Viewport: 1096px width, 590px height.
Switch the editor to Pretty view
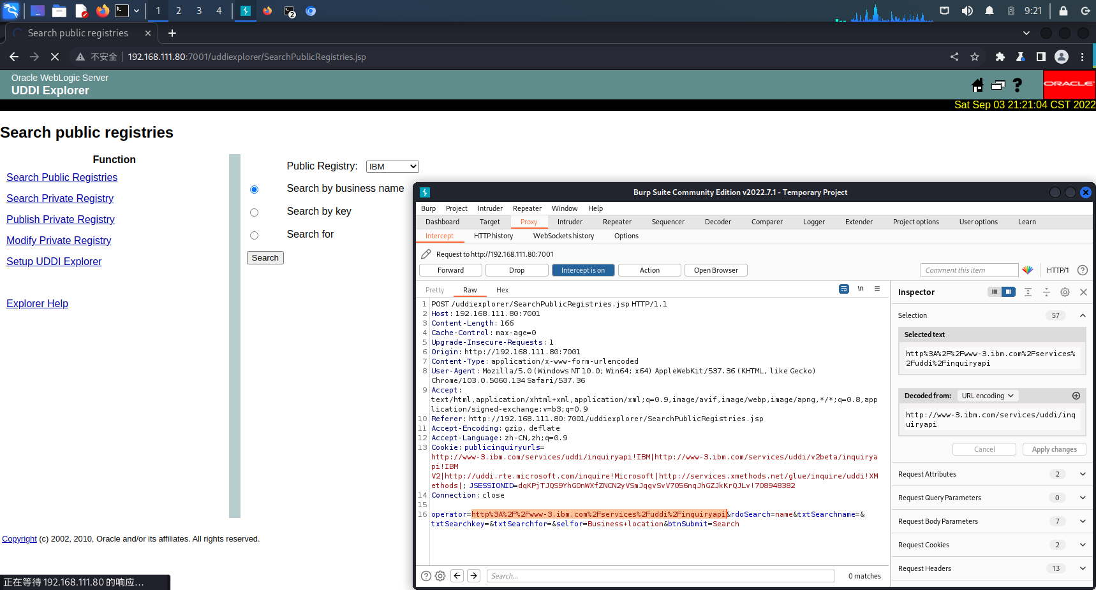click(435, 290)
